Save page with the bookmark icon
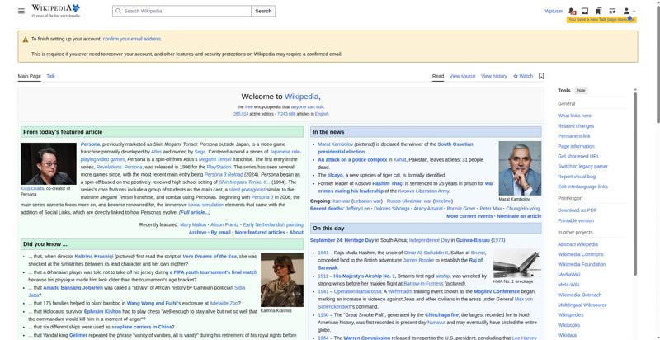660x340 pixels. coord(541,76)
